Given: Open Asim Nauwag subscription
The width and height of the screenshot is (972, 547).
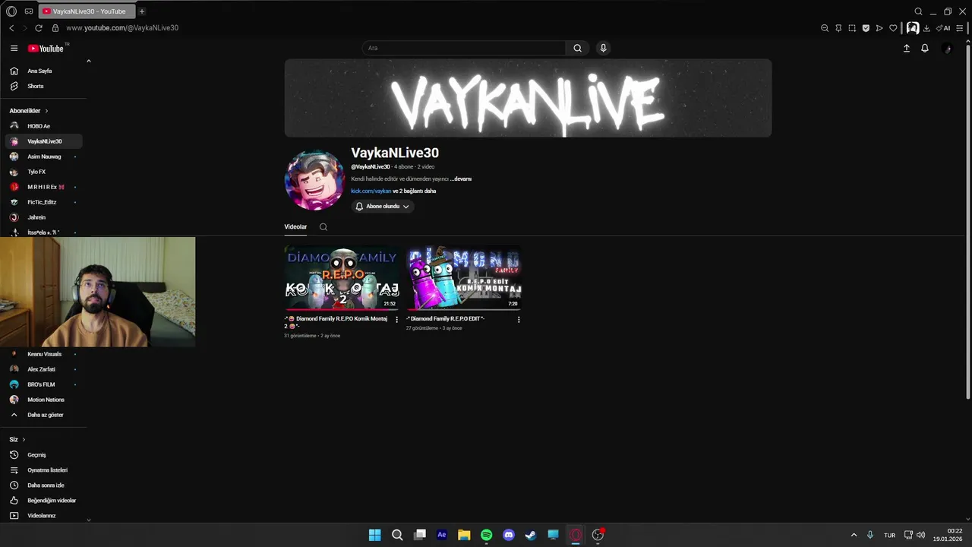Looking at the screenshot, I should (44, 157).
